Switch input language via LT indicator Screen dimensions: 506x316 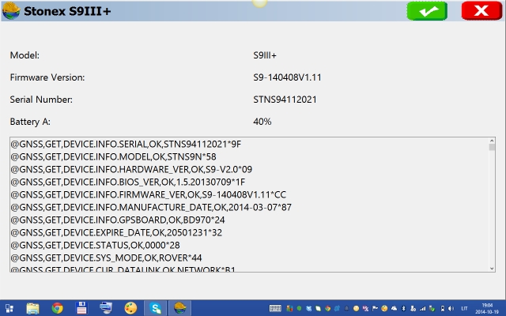pos(464,309)
